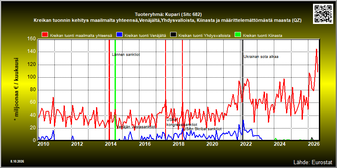
Task: Click the subtitle beginning 'Kreikan tuonnin kehitys'
Action: click(x=168, y=21)
